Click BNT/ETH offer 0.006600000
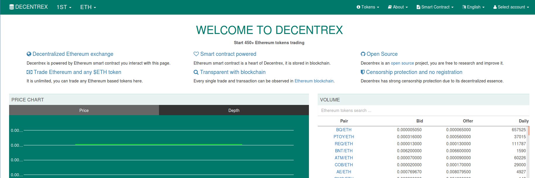 [459, 151]
